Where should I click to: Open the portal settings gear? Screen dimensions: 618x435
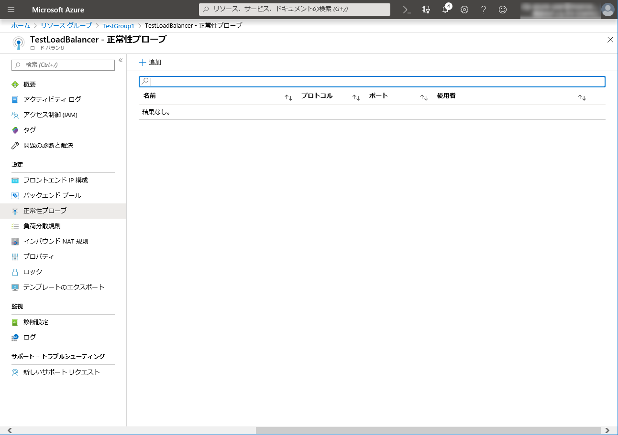coord(464,10)
